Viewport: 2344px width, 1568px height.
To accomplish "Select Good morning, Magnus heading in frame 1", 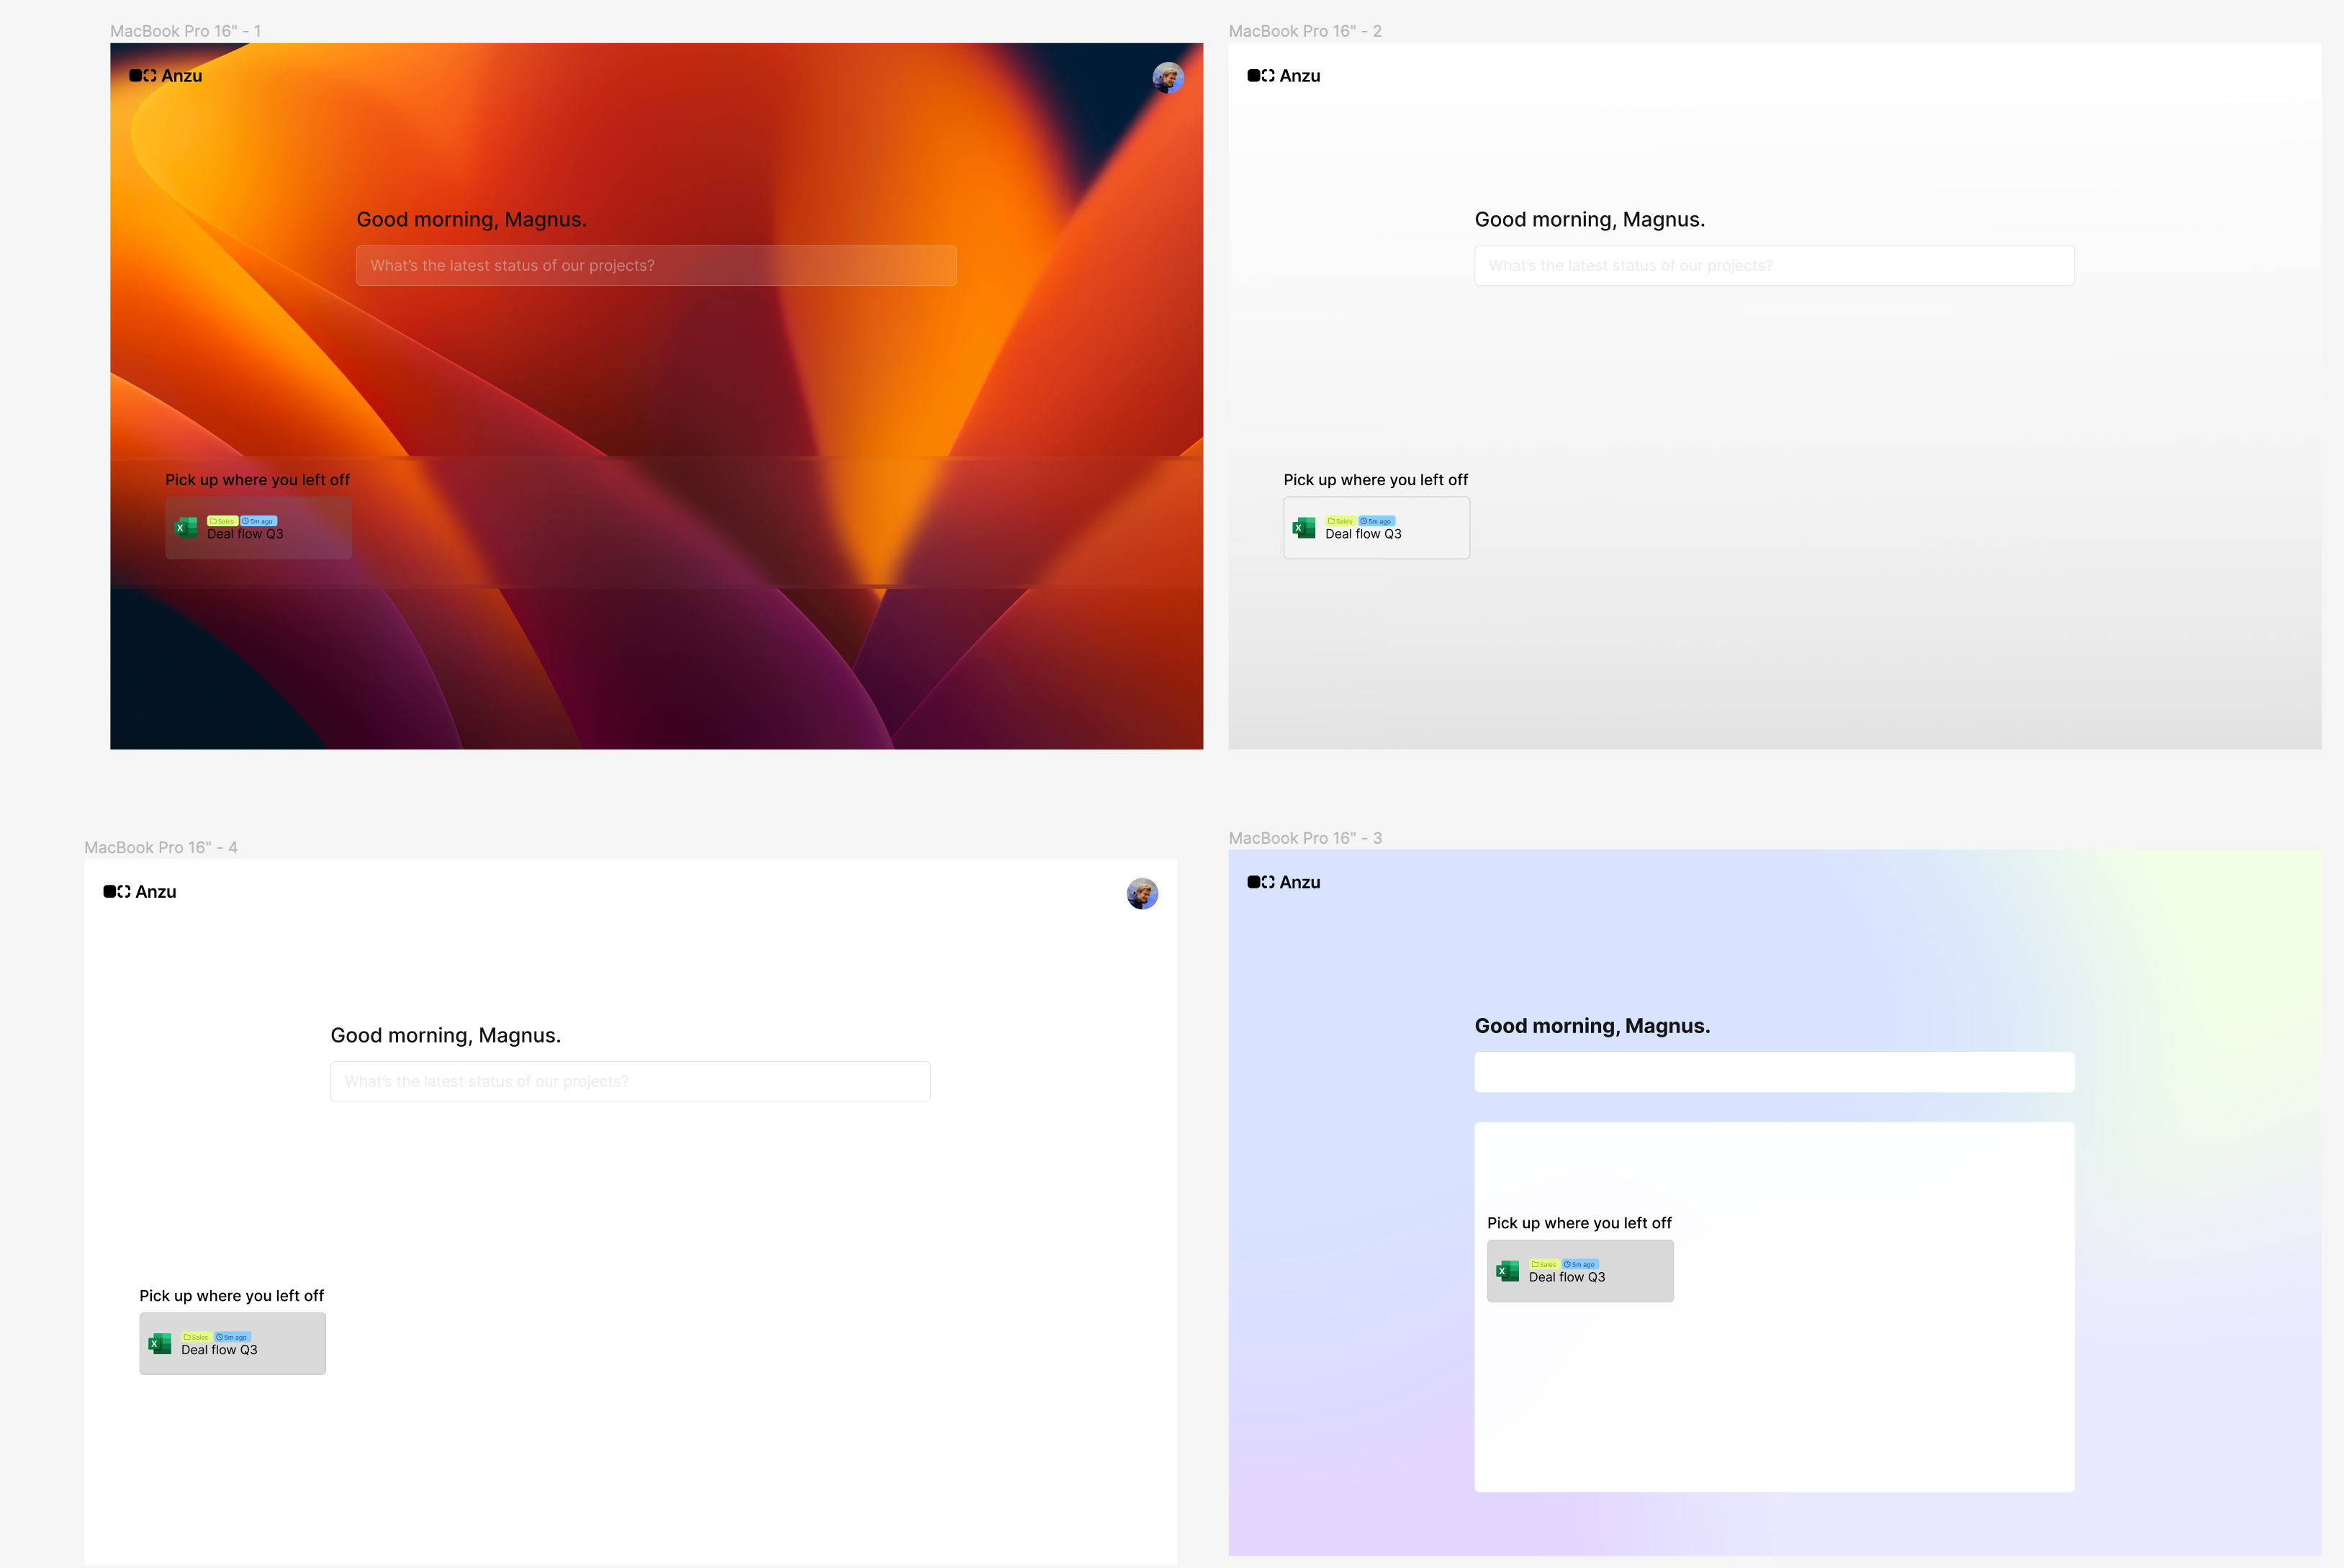I will click(x=471, y=220).
